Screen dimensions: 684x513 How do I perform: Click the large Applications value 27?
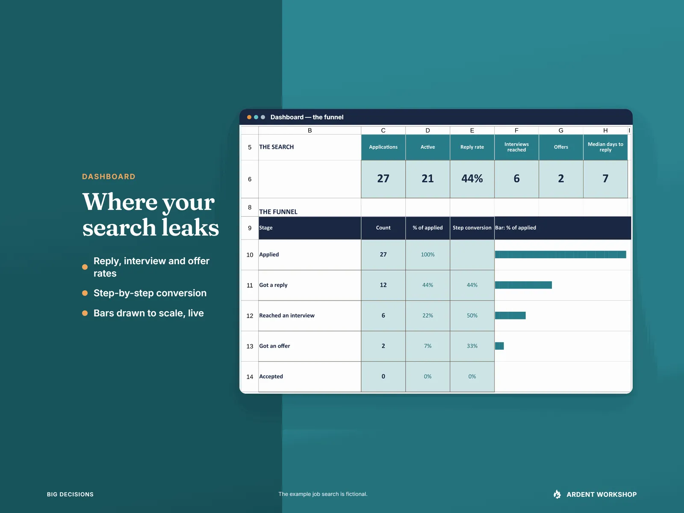383,179
